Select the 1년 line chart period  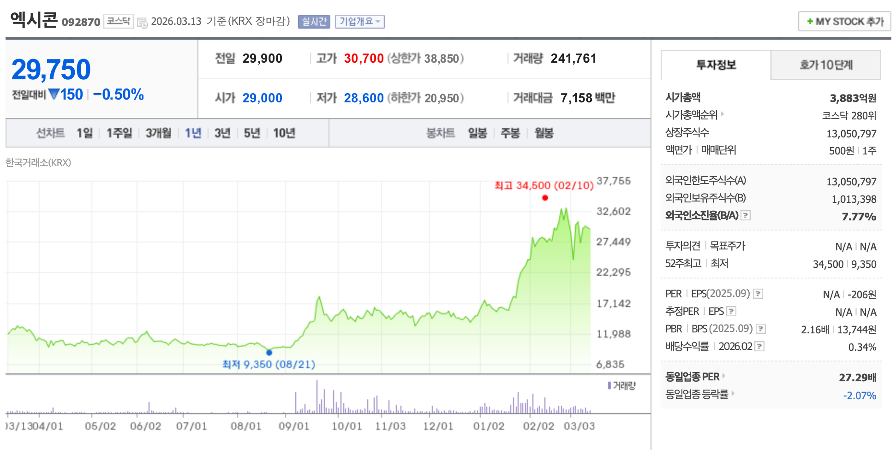coord(193,133)
